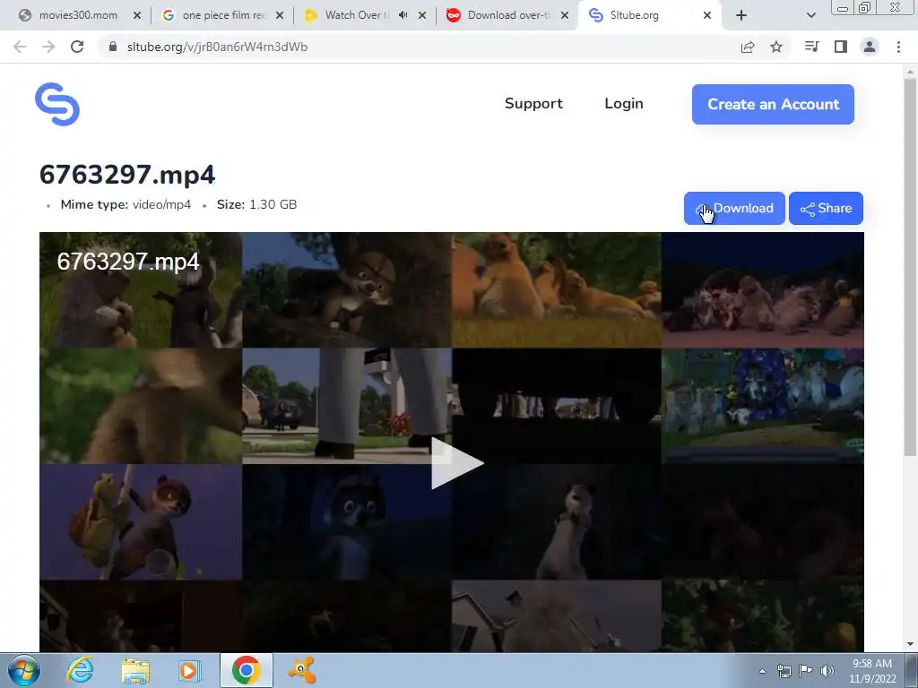Mute audio icon on Watch Over tab
This screenshot has height=688, width=918.
point(403,15)
